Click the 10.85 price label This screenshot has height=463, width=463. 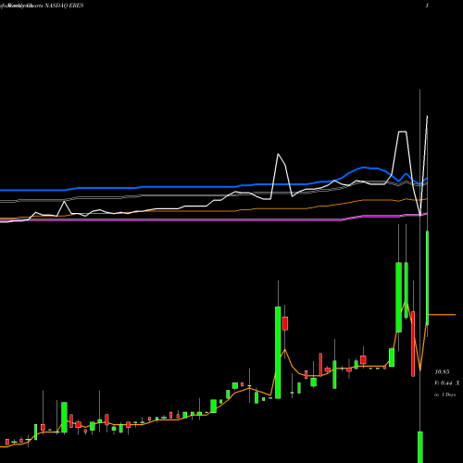pos(442,372)
